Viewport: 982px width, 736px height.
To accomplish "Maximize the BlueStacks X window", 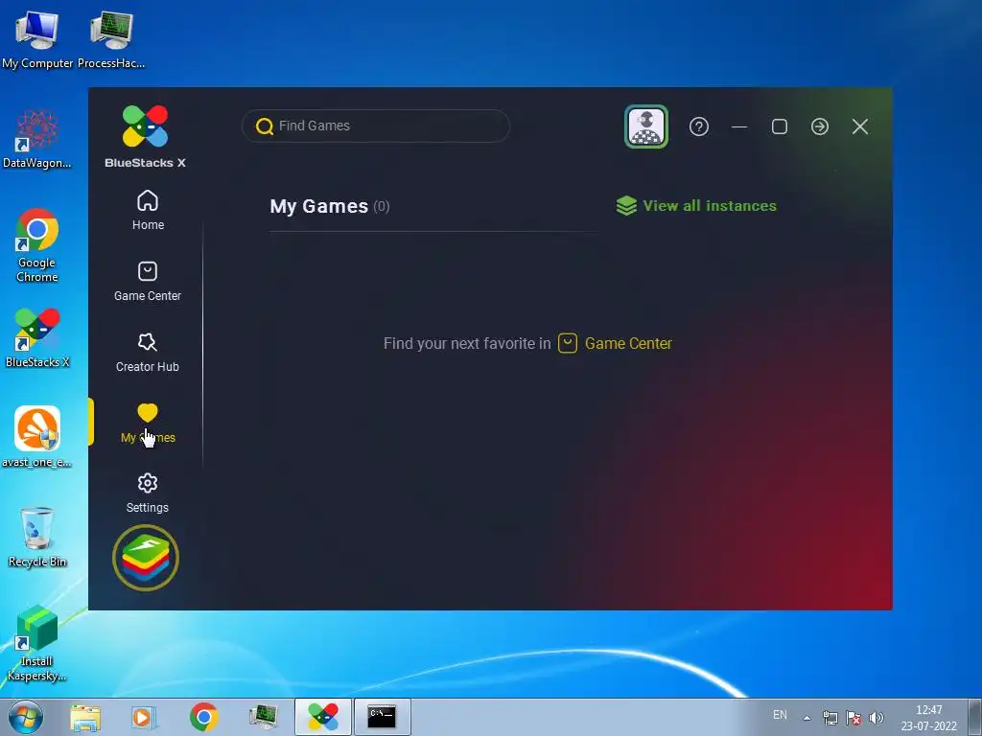I will 780,126.
